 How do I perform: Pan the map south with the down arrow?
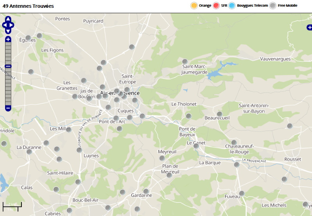8,31
